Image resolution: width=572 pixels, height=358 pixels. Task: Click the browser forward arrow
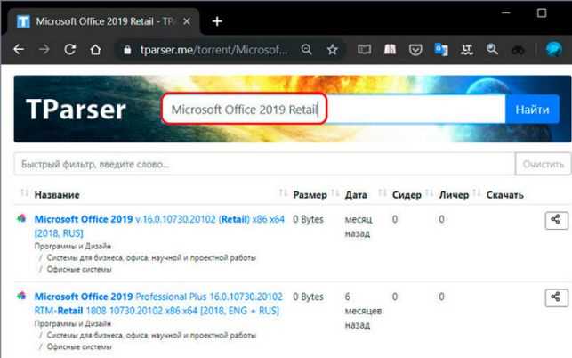(44, 49)
